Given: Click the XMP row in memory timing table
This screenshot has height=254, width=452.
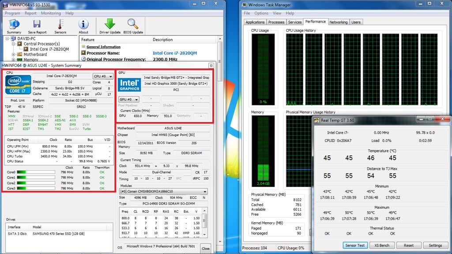Looking at the screenshot, I should tap(161, 233).
